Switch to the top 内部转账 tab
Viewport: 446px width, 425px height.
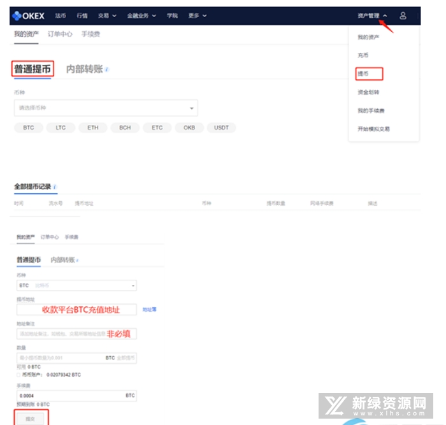point(84,69)
